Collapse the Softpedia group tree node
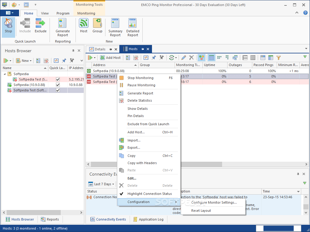Image resolution: width=310 pixels, height=232 pixels. (x=5, y=74)
